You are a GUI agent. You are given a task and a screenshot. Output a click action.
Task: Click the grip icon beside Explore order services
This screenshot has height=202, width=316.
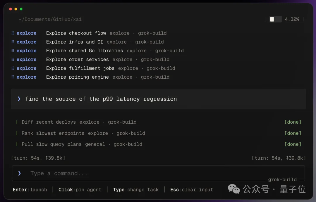point(13,59)
